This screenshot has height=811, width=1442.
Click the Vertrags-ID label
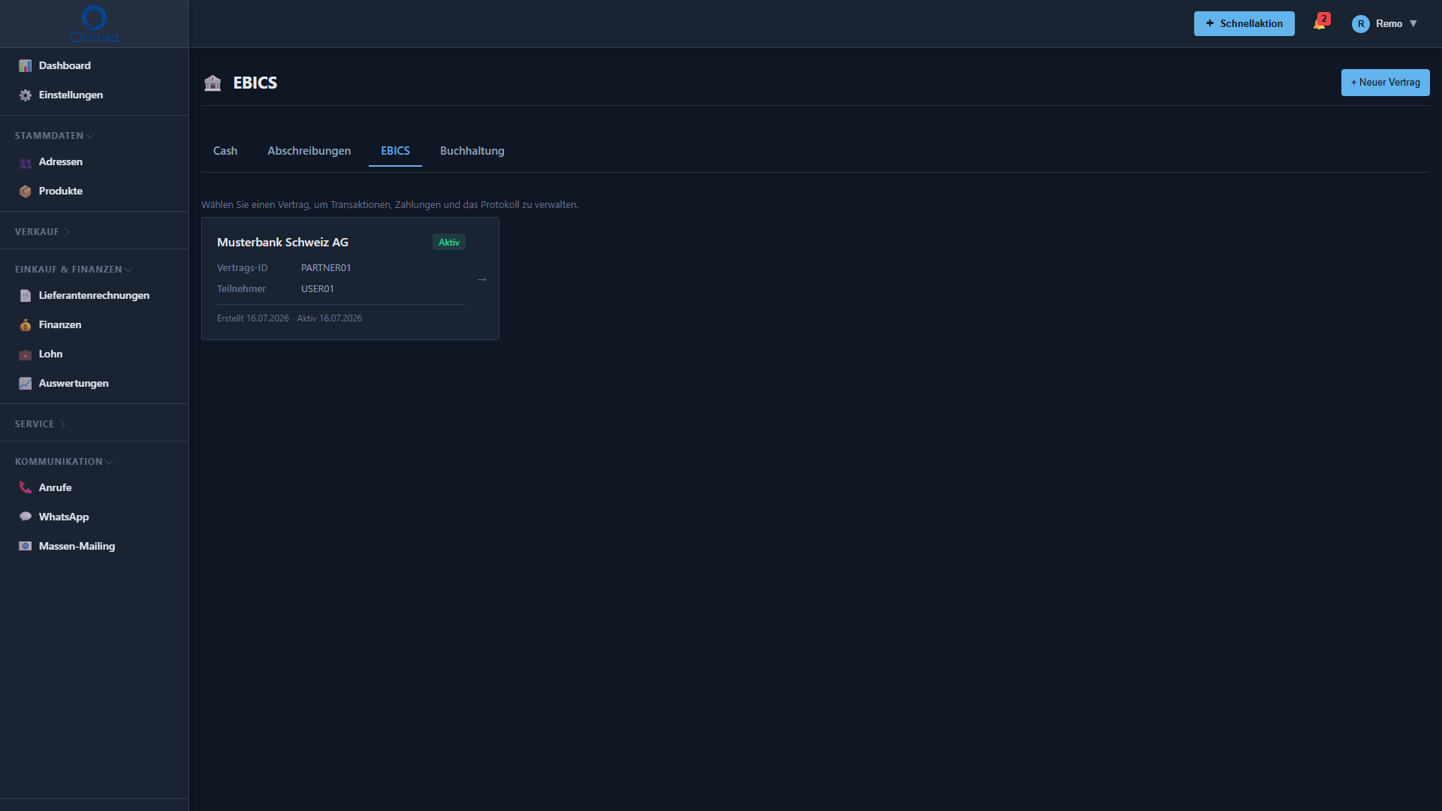[242, 268]
